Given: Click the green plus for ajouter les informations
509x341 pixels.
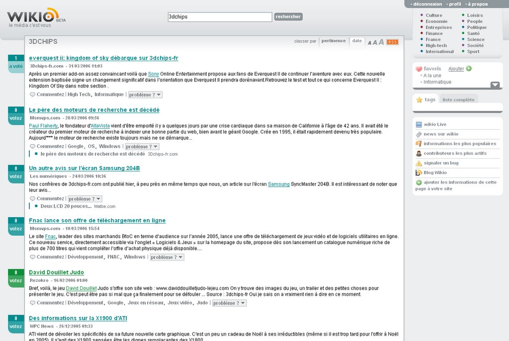Looking at the screenshot, I should (x=419, y=182).
